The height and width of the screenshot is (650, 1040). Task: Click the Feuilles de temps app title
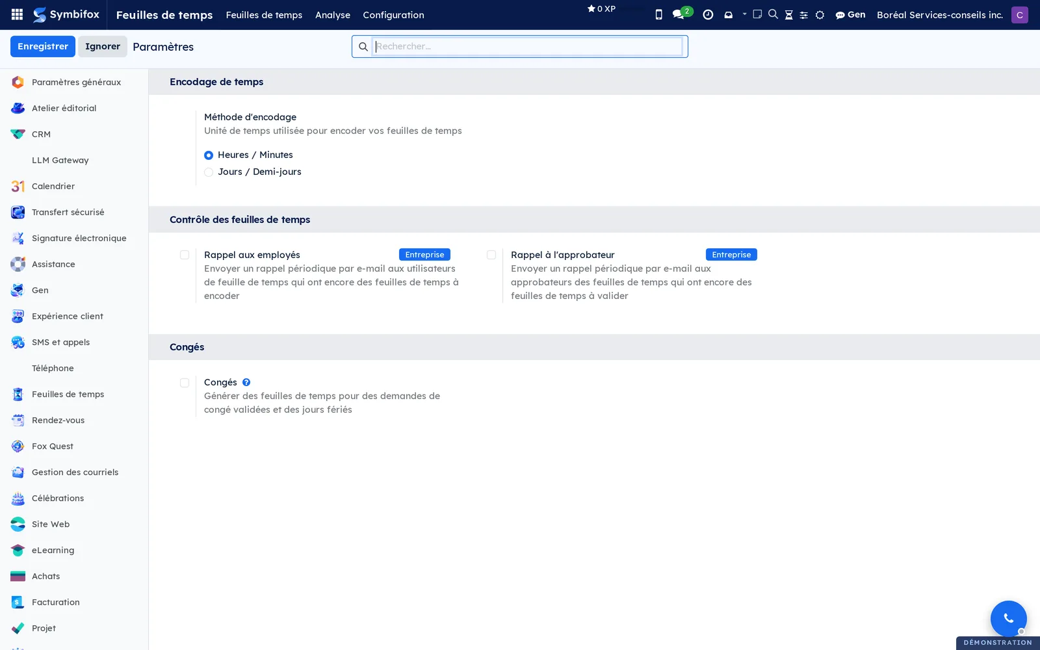point(164,14)
